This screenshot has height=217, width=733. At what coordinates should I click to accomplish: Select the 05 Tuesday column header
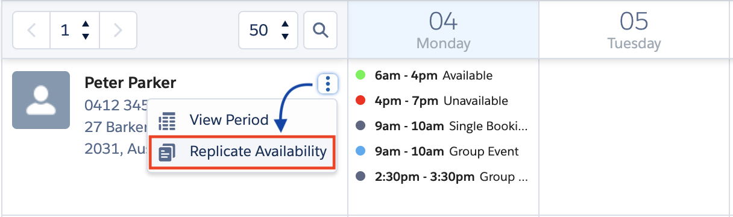(x=634, y=30)
